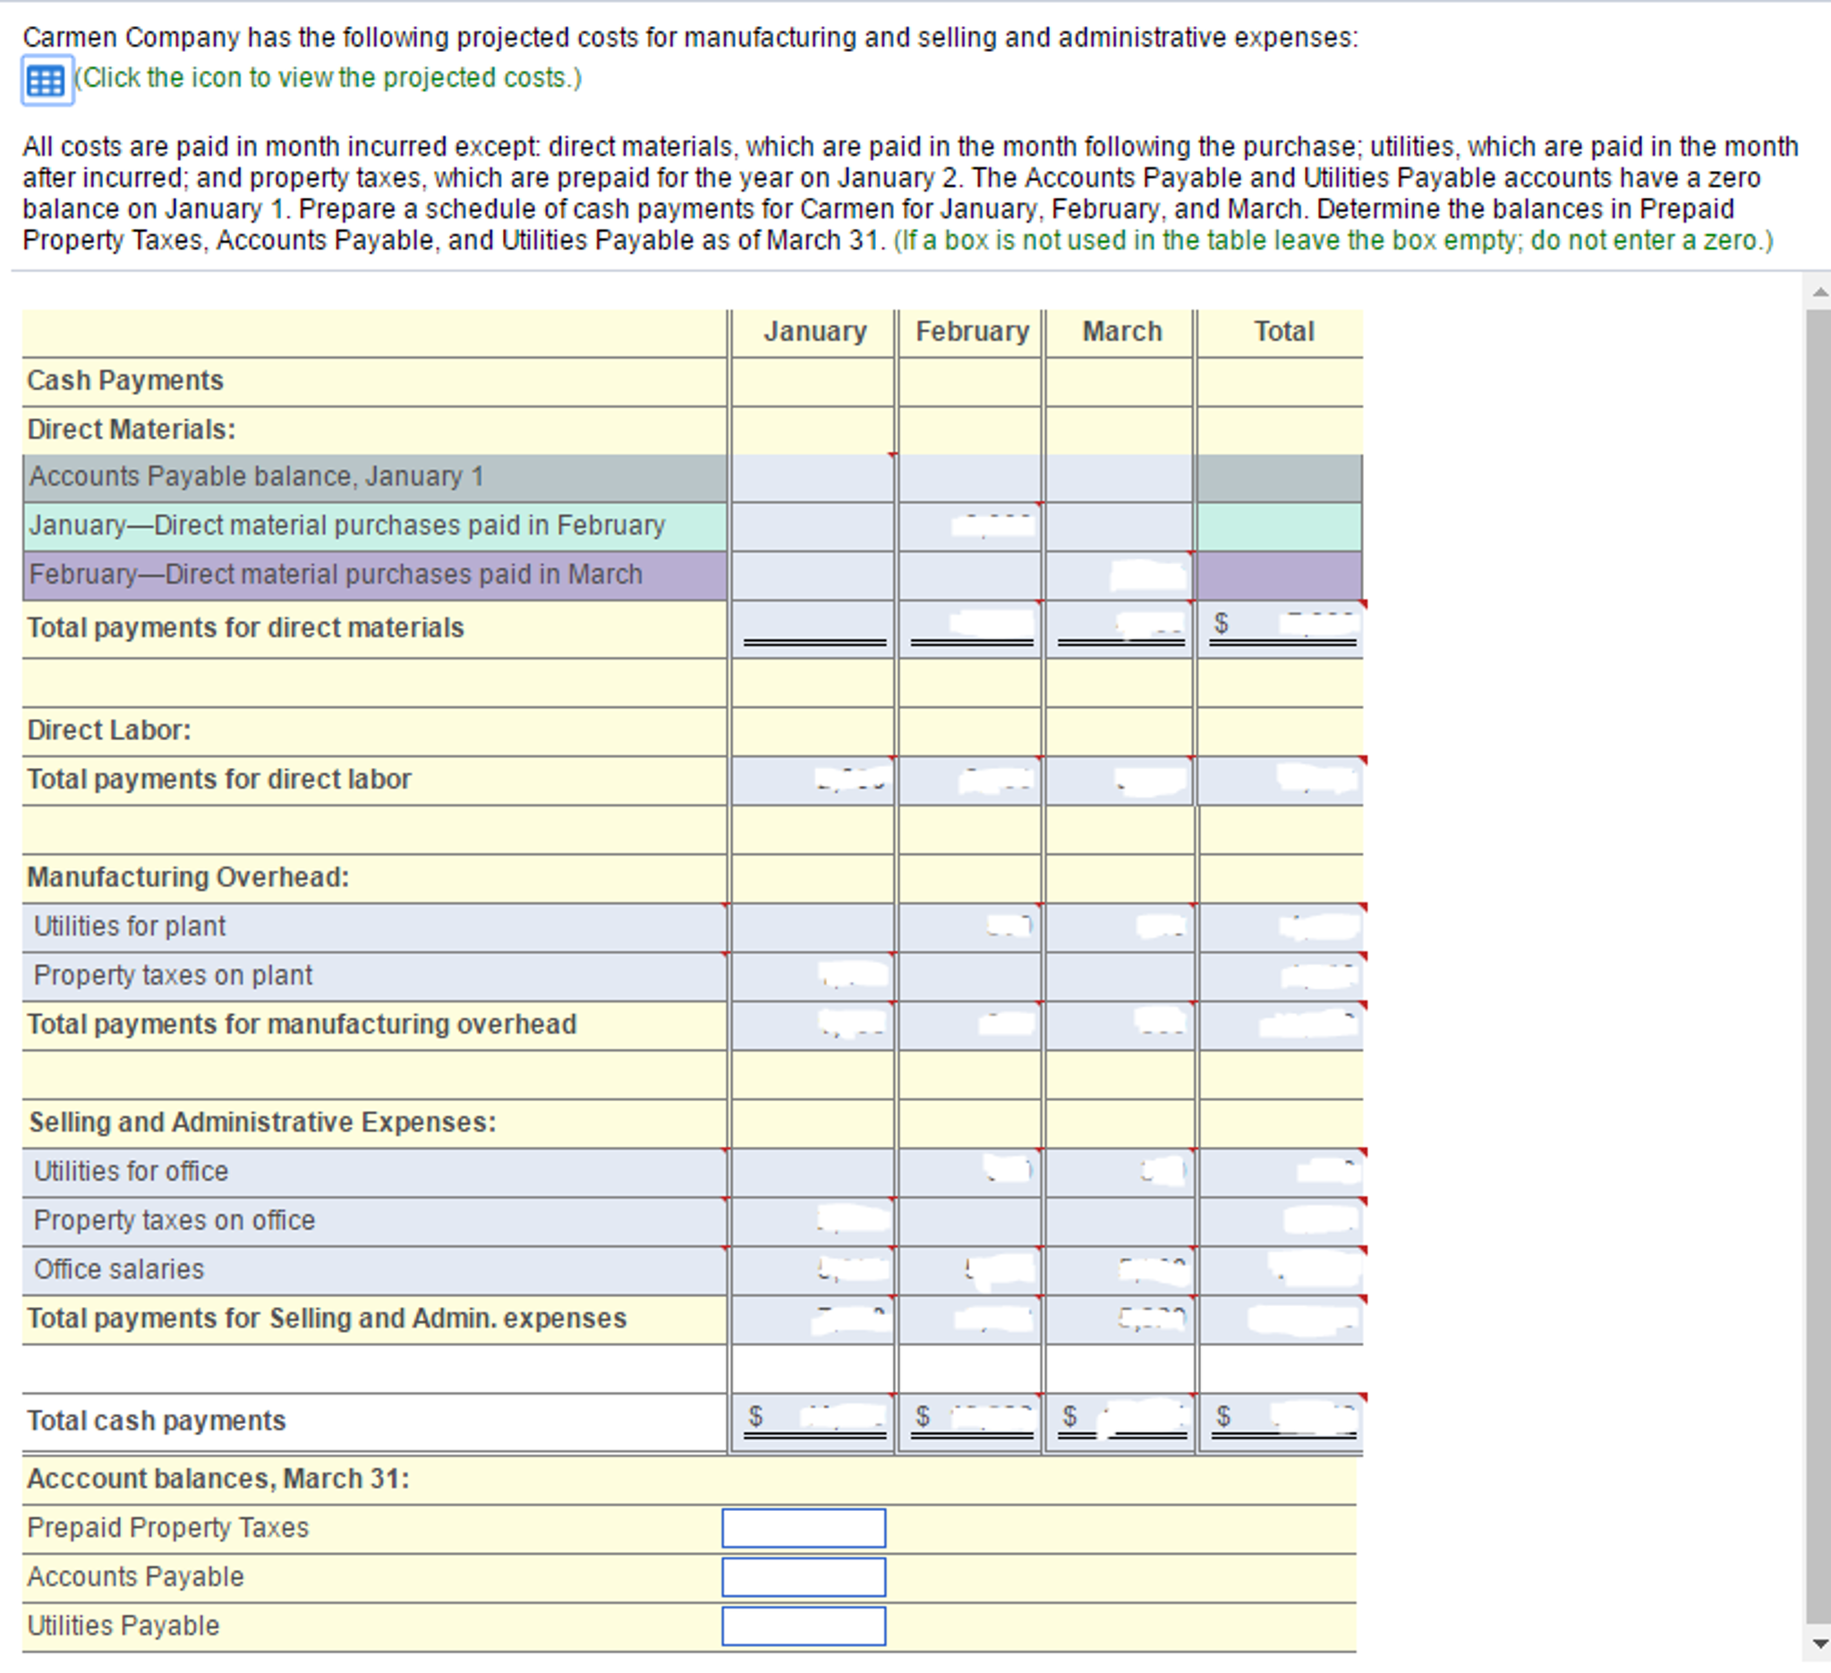Click the Utilities Payable balance input box
This screenshot has width=1831, height=1673.
pyautogui.click(x=804, y=1626)
